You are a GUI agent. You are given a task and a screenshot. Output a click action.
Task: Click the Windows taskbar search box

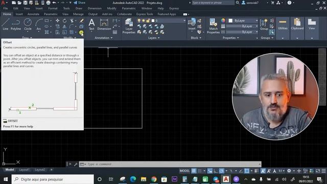pyautogui.click(x=53, y=179)
